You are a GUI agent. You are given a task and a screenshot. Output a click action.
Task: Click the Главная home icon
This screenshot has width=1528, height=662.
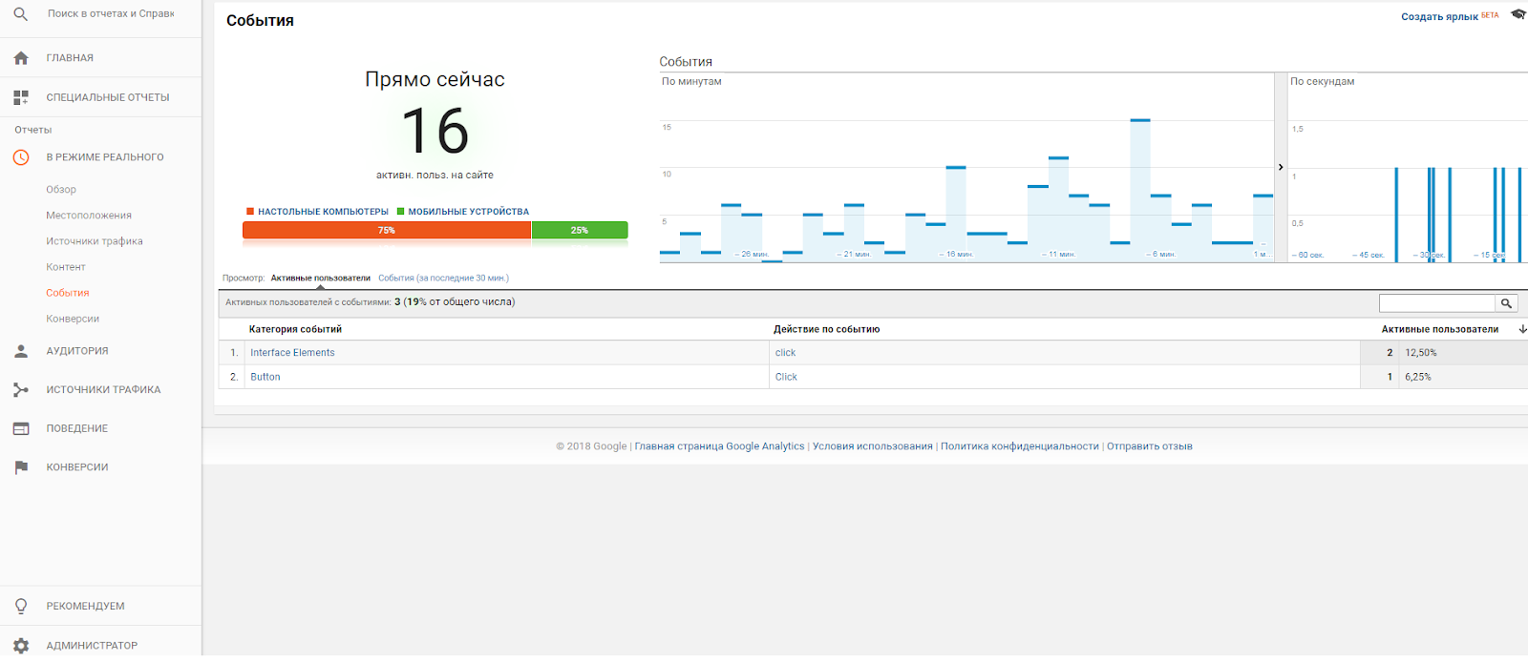click(21, 58)
